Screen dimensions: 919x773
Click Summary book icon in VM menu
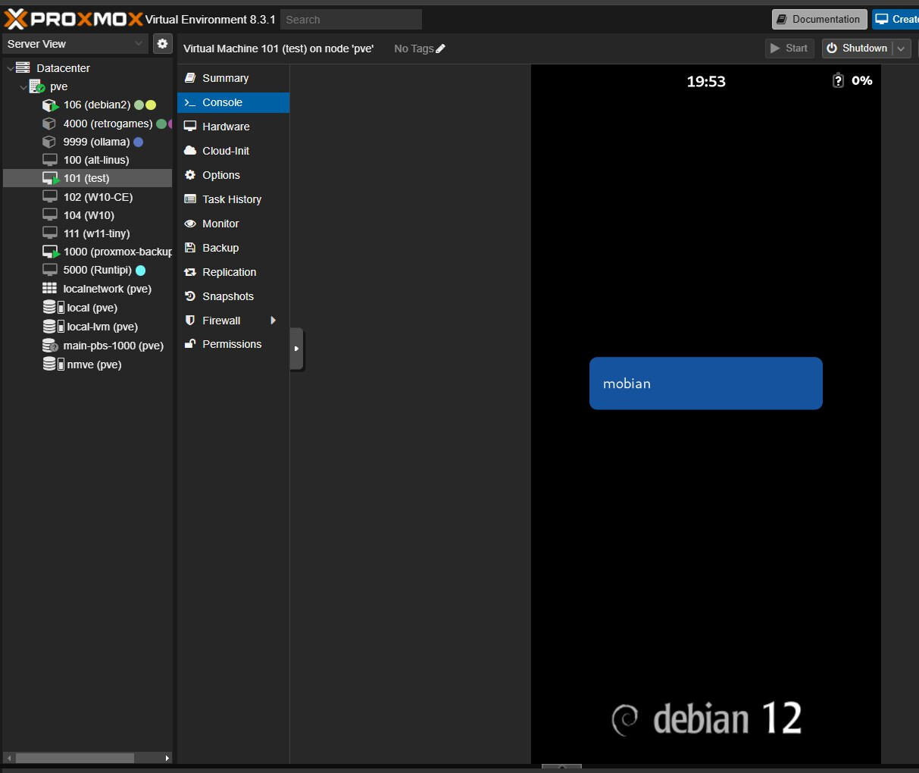tap(190, 78)
